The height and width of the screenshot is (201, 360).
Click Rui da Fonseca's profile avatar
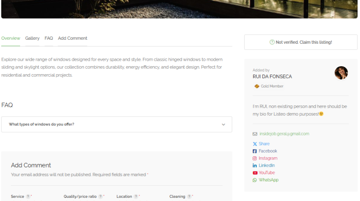coord(341,73)
